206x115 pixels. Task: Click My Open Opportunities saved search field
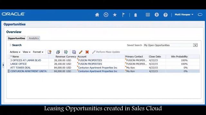pyautogui.click(x=168, y=45)
